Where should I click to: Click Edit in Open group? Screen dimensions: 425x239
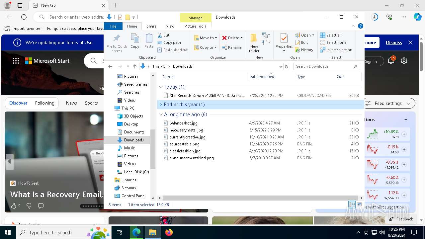(301, 42)
